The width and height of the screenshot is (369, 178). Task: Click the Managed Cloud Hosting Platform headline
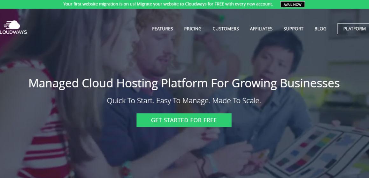point(184,83)
